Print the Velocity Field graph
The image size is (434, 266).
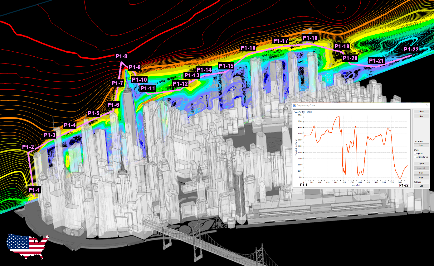click(421, 173)
